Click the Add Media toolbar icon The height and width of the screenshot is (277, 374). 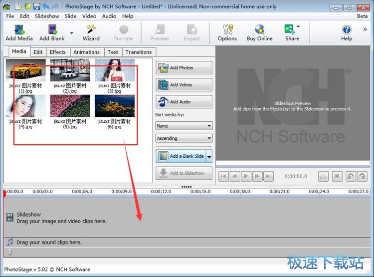click(19, 33)
